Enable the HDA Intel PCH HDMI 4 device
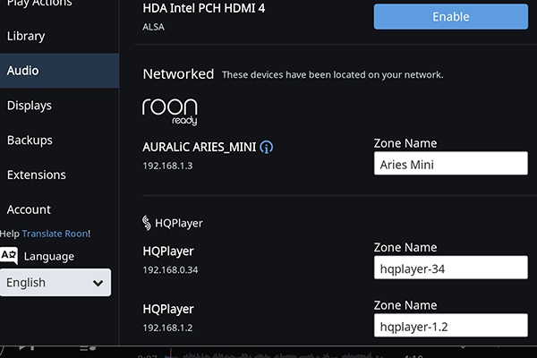The width and height of the screenshot is (537, 358). (451, 16)
